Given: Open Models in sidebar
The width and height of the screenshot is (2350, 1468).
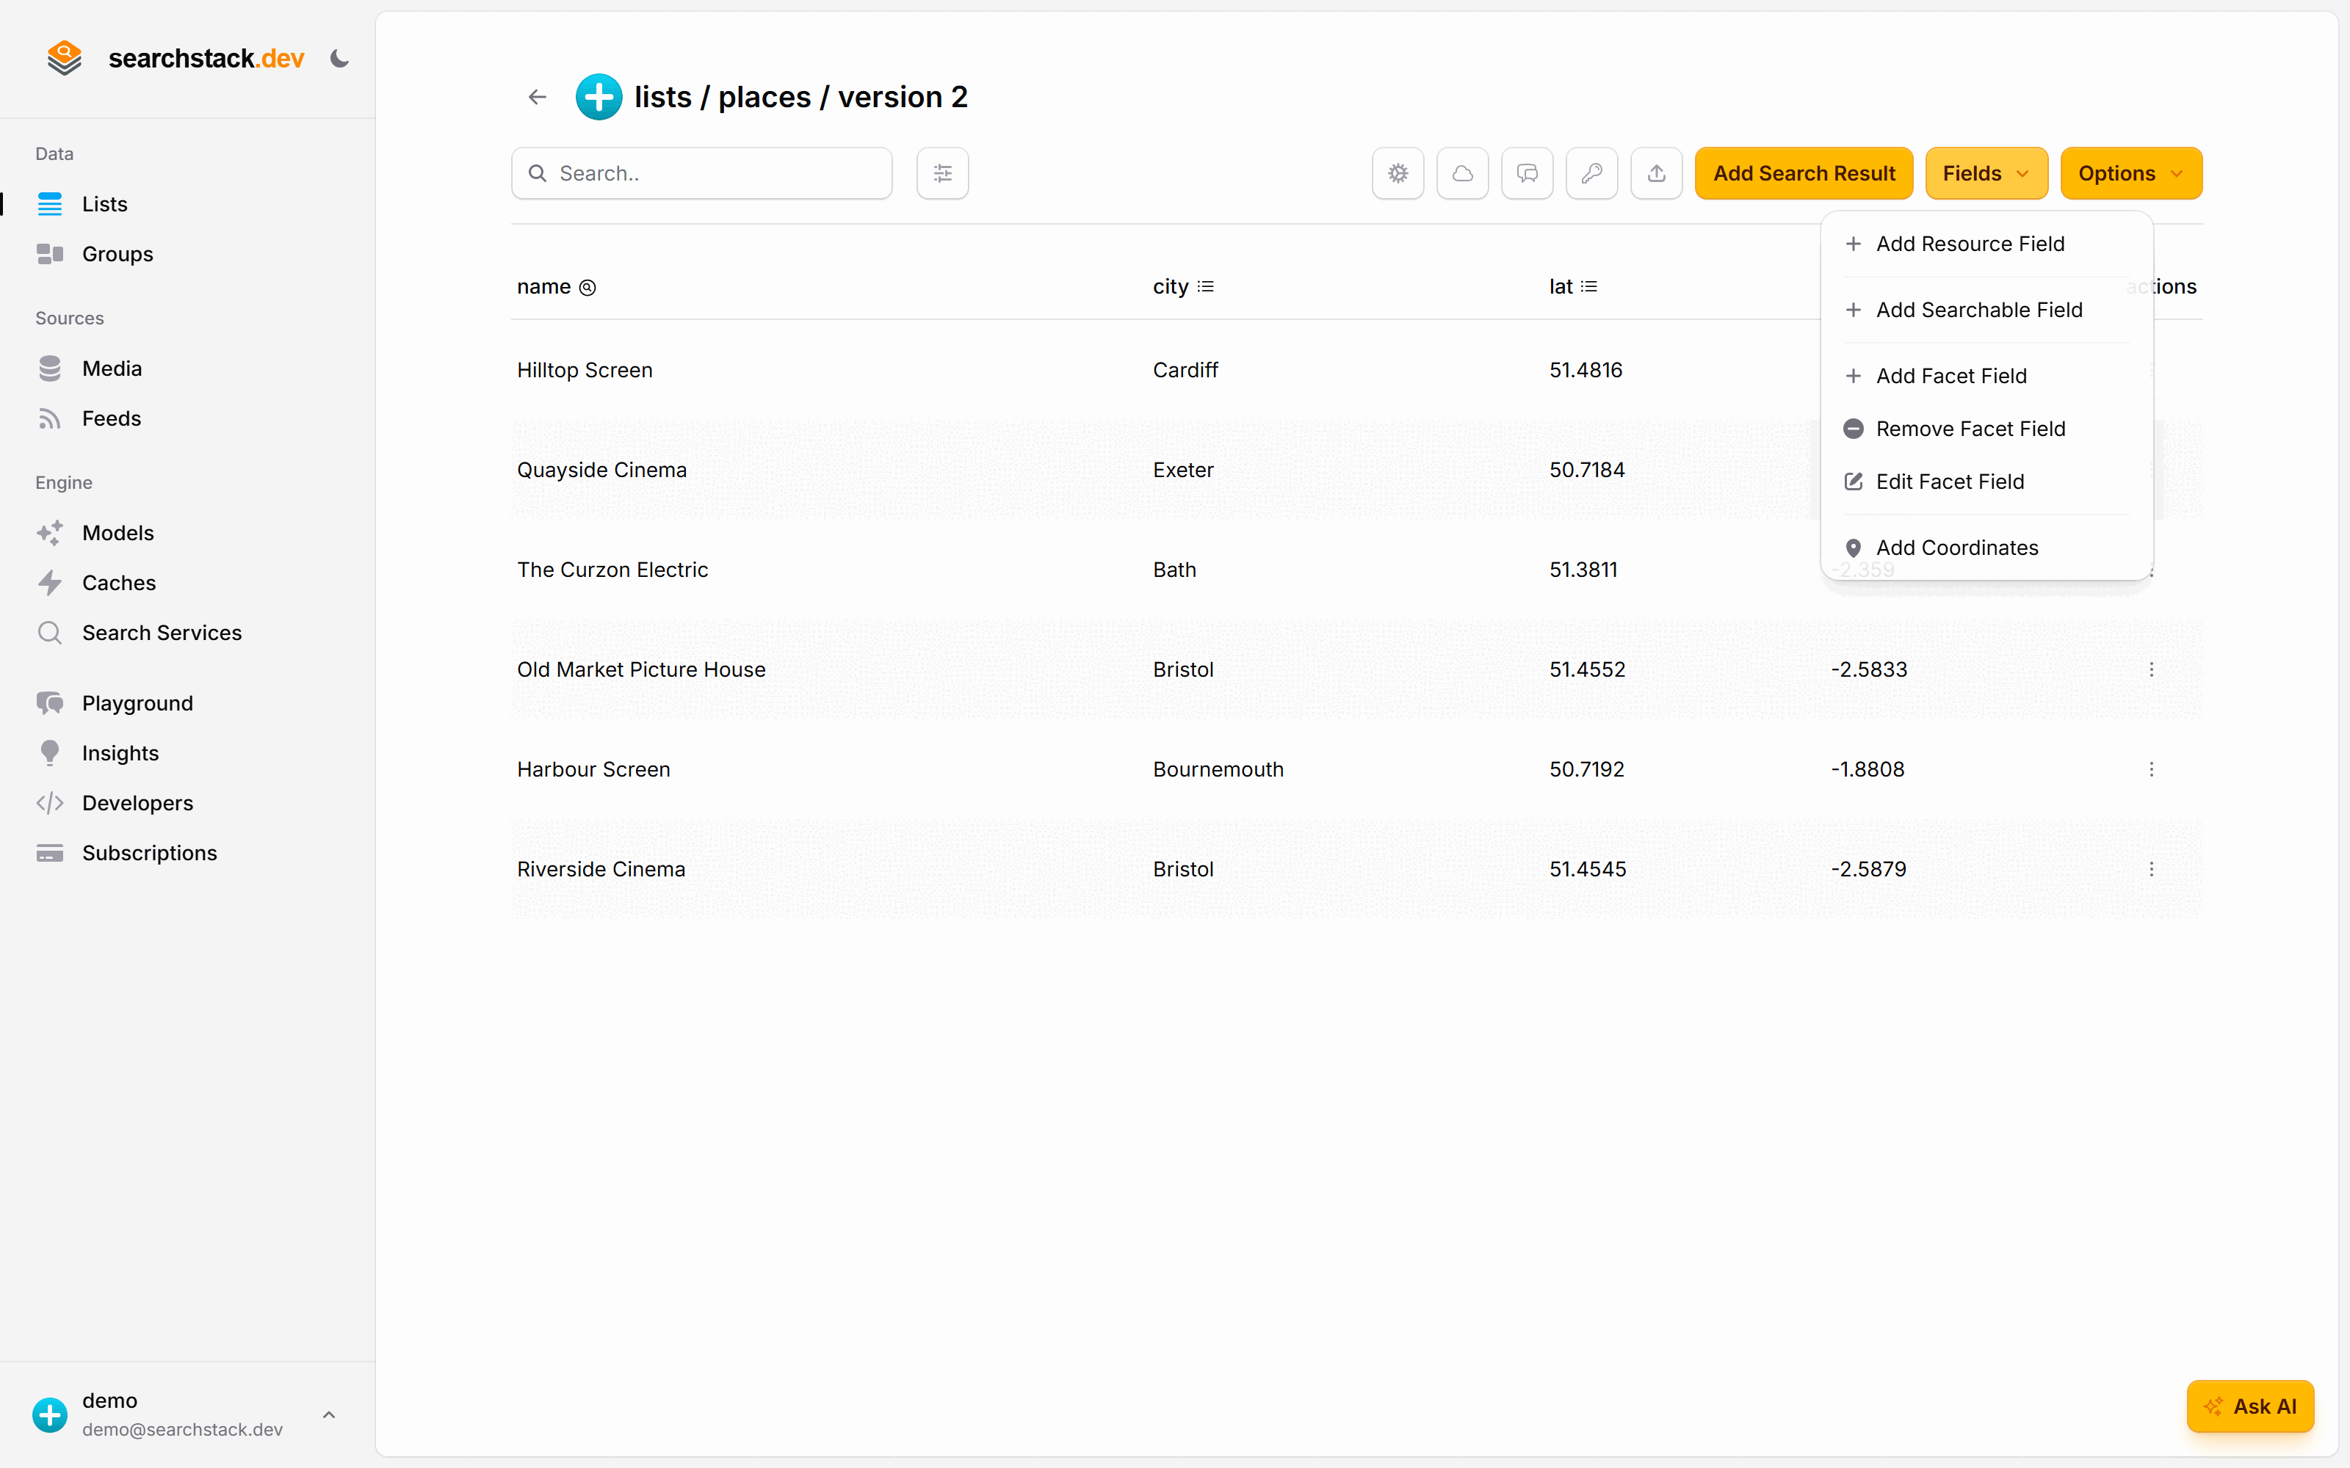Looking at the screenshot, I should [x=187, y=533].
